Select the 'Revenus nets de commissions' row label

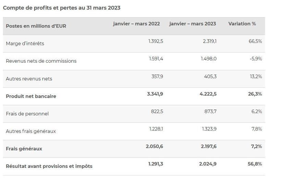pos(41,61)
